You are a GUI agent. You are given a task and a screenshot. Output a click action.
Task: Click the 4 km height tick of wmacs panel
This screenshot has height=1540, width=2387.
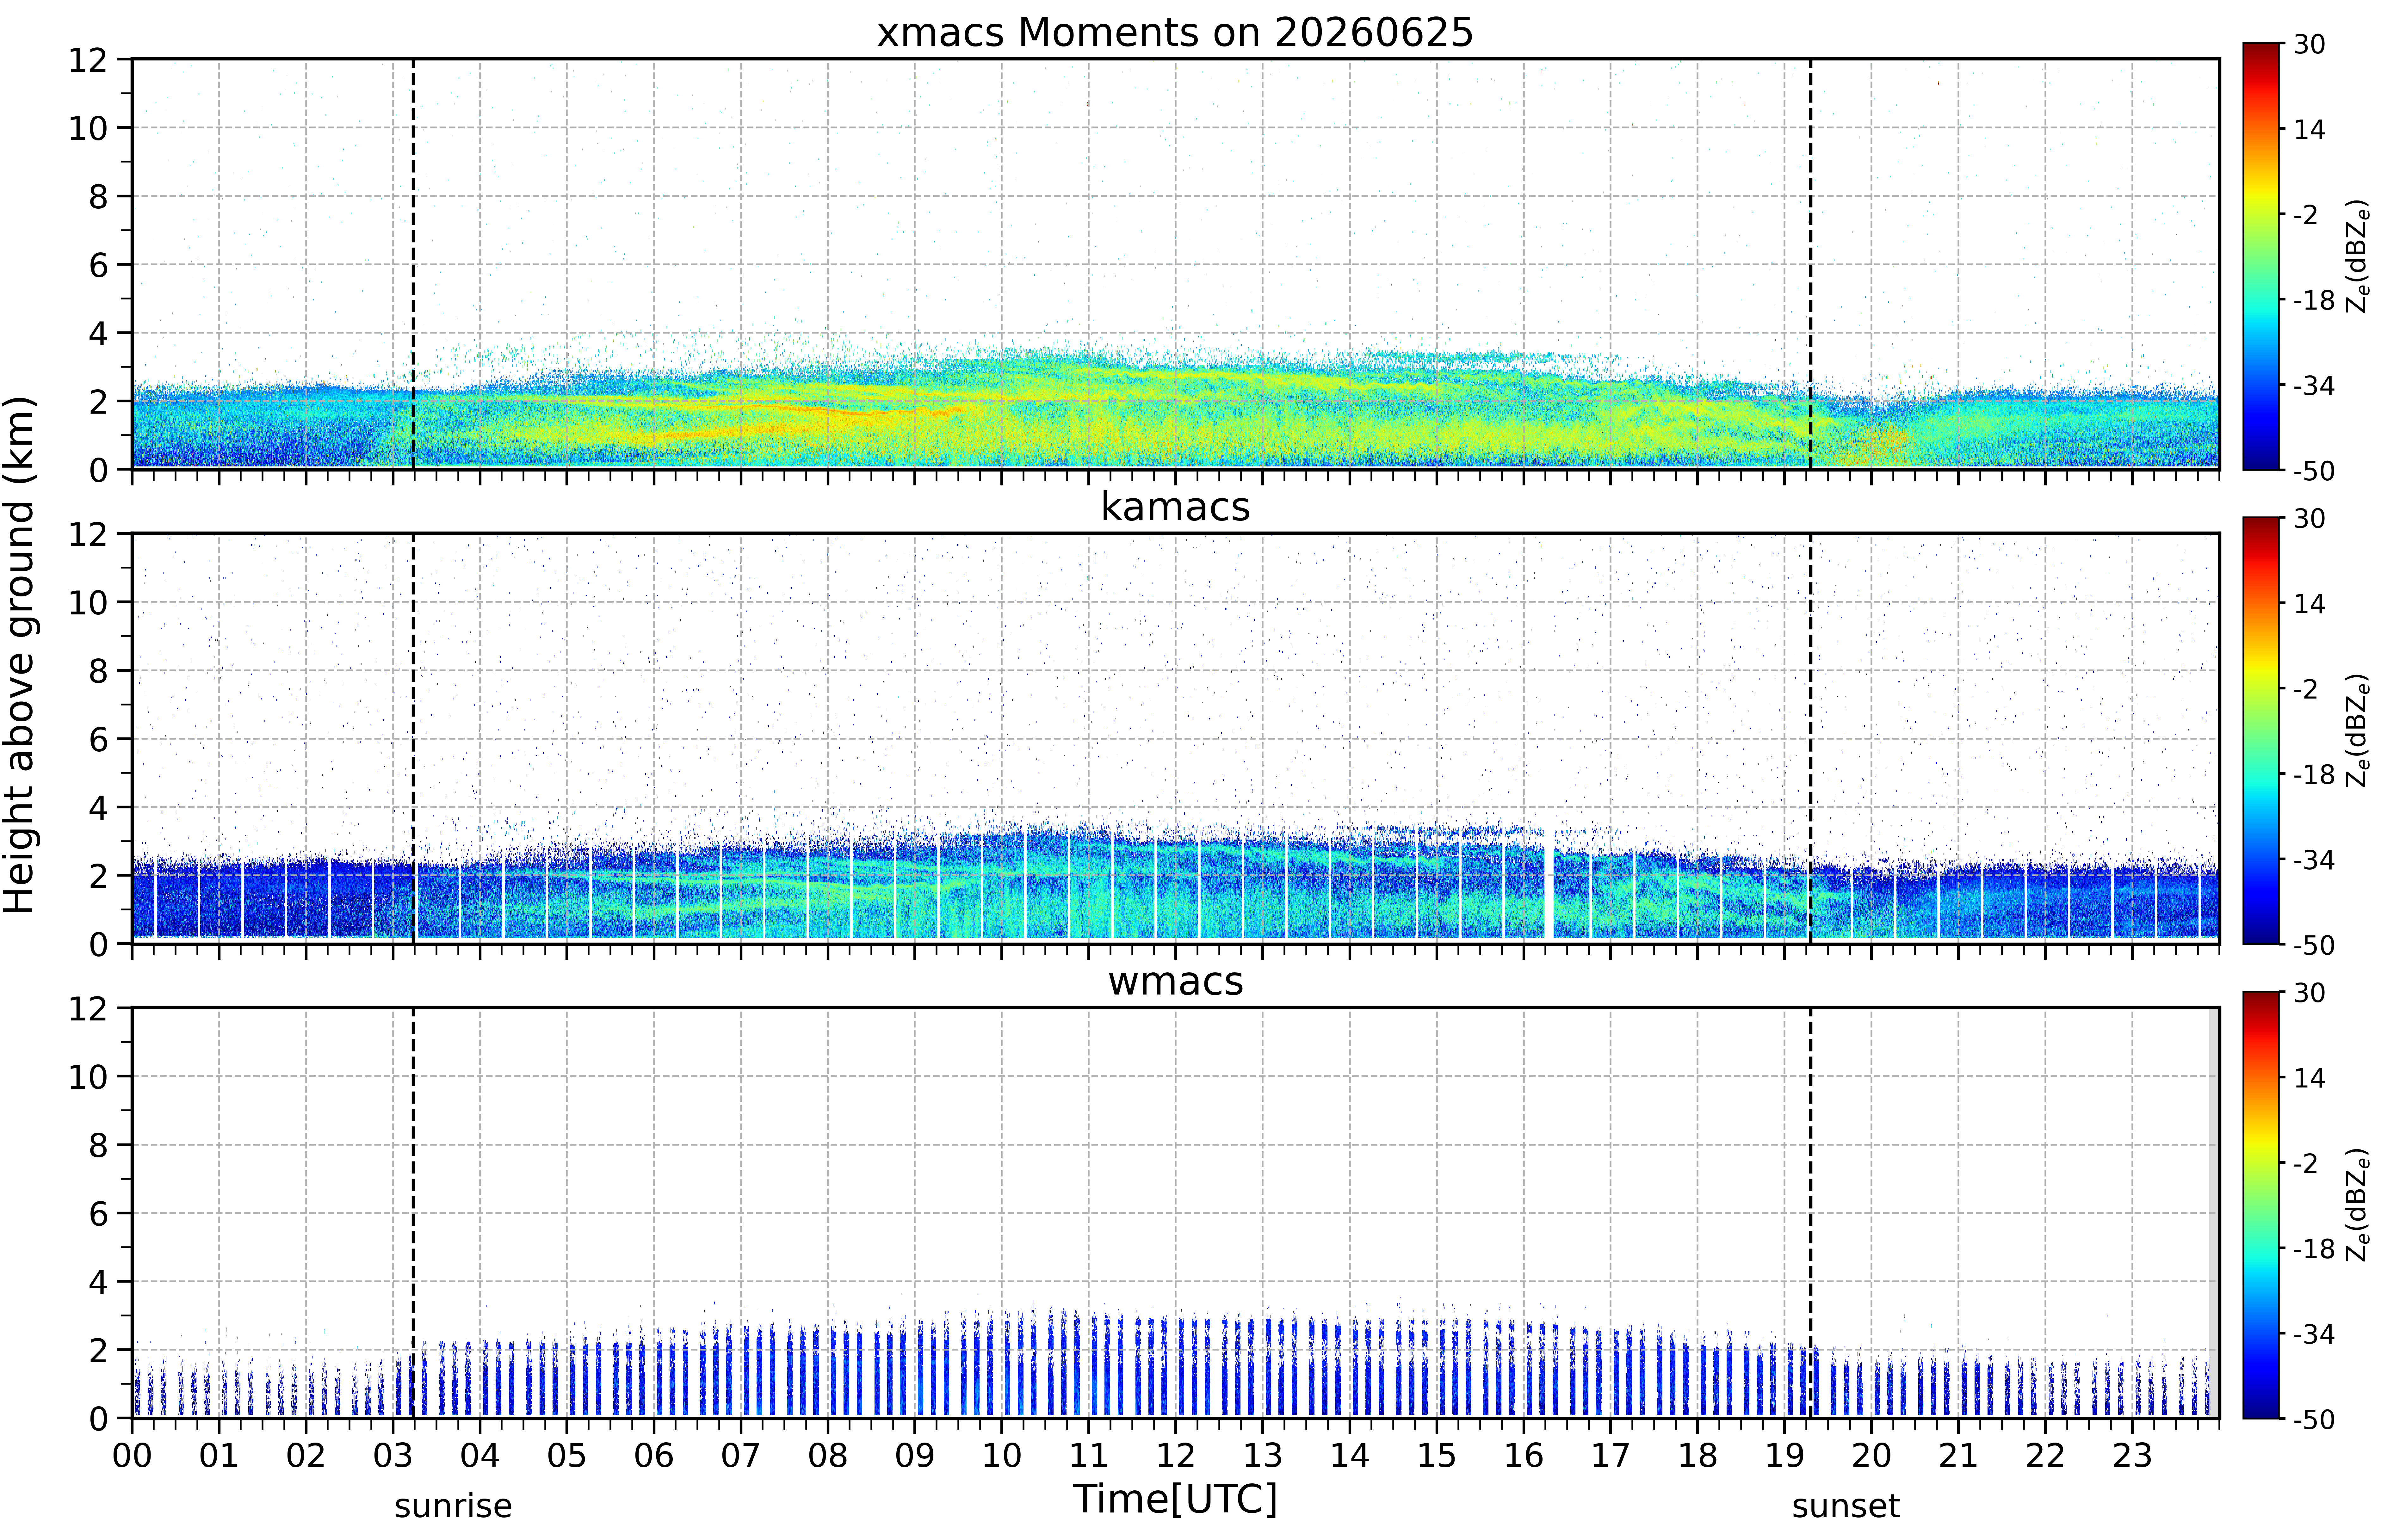tap(98, 1282)
